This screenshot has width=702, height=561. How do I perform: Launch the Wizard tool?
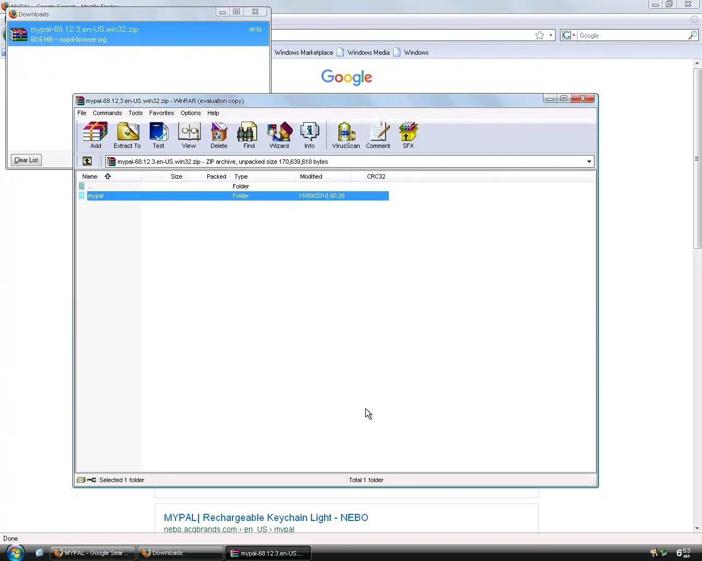(x=279, y=135)
